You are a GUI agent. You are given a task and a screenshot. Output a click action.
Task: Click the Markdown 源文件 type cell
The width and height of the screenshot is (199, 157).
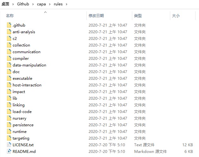point(151,151)
